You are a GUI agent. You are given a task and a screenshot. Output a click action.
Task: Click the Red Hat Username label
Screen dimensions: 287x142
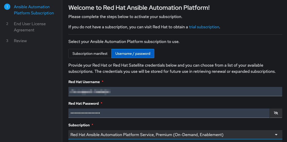(x=84, y=82)
